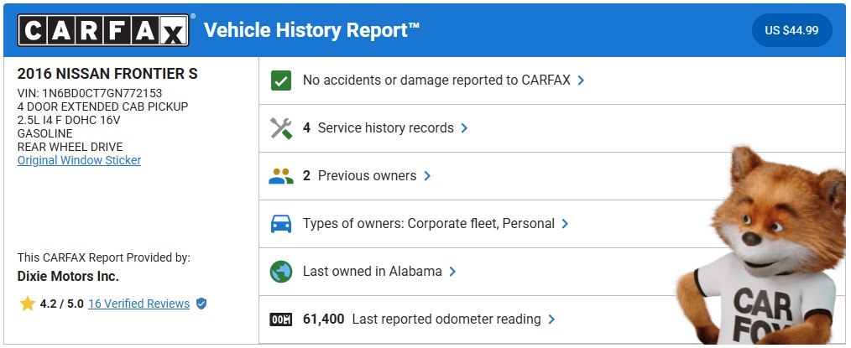Screen dimensions: 851x348
Task: Click the wrench service history icon
Action: [281, 128]
